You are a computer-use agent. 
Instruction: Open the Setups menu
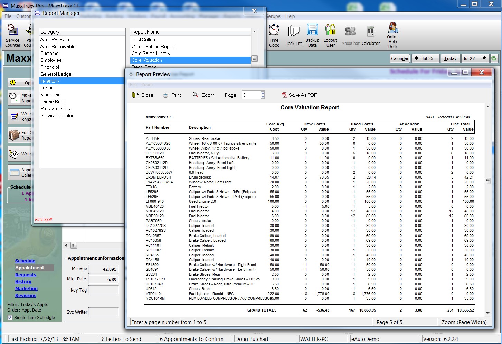pos(273,16)
